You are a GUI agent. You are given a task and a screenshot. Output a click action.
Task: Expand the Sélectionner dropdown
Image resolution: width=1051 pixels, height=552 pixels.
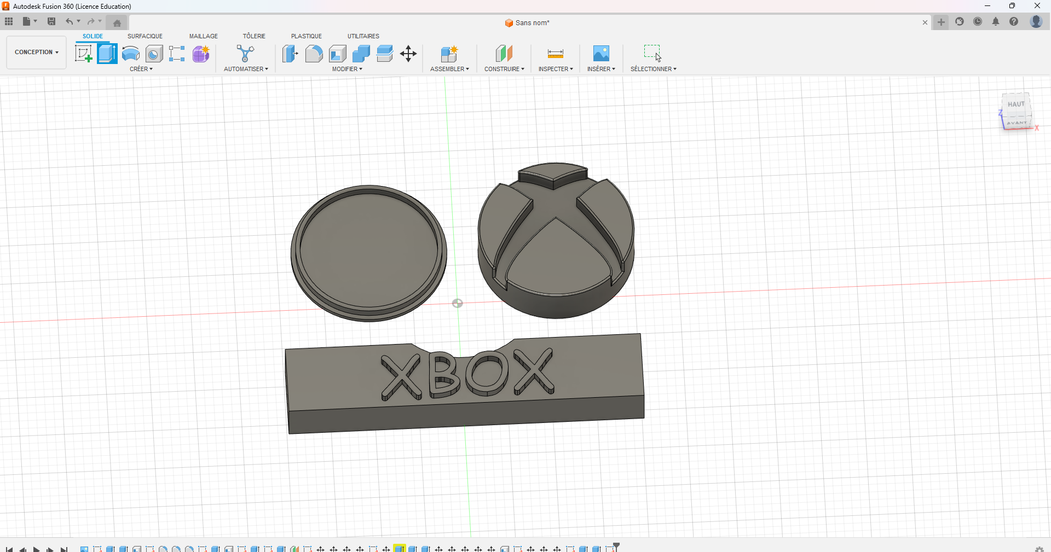click(x=653, y=69)
